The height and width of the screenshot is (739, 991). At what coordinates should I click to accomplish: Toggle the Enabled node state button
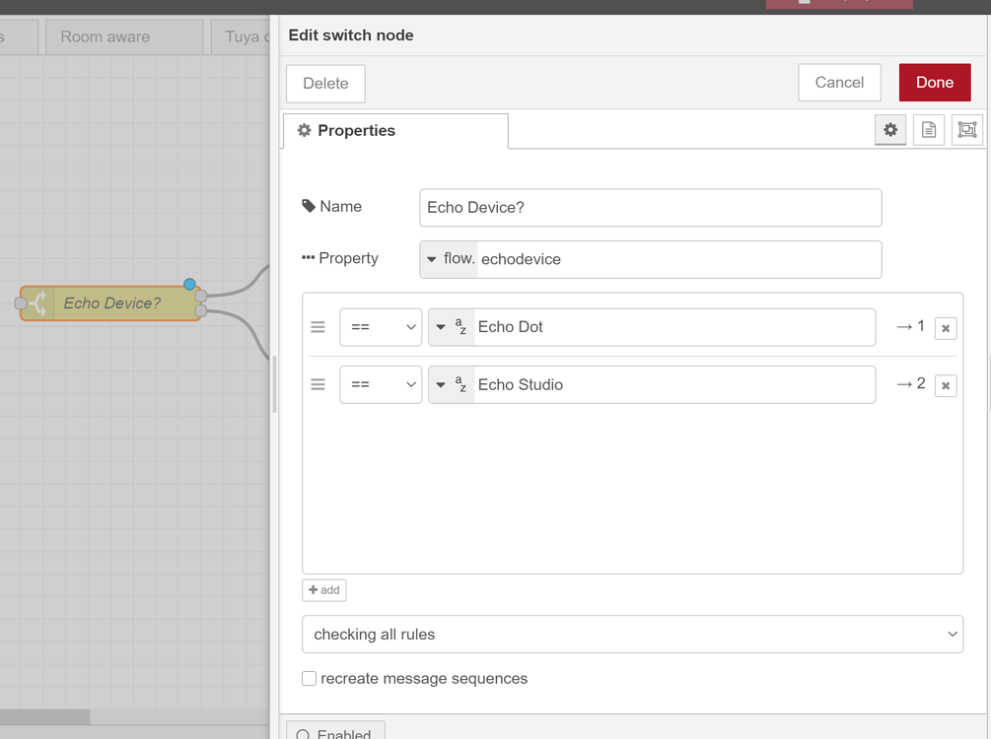[x=335, y=732]
